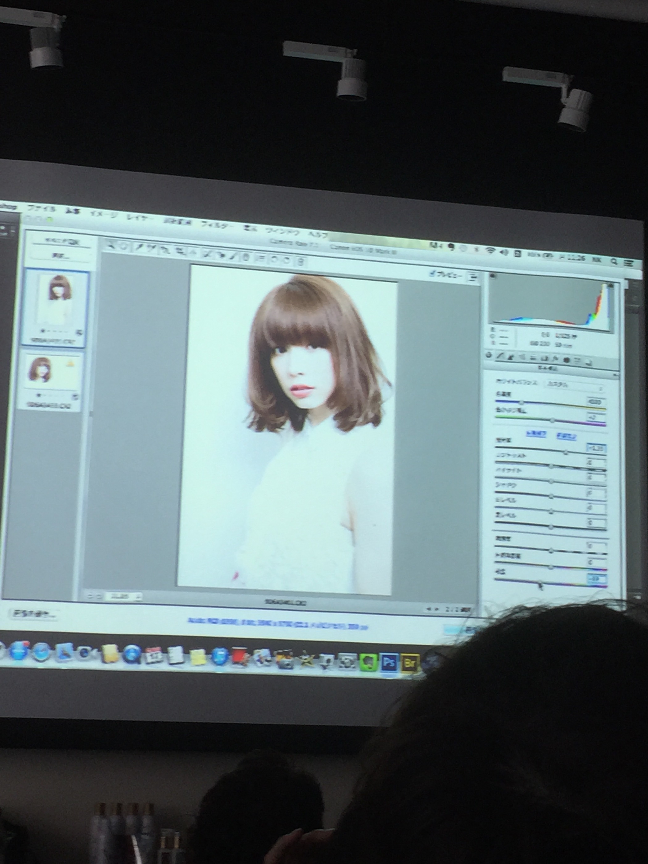Open the Basic panel flyout menu
The height and width of the screenshot is (864, 648).
[x=616, y=376]
